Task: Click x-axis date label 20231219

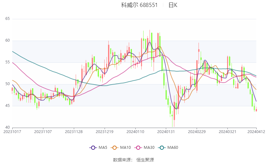Action: click(x=105, y=132)
